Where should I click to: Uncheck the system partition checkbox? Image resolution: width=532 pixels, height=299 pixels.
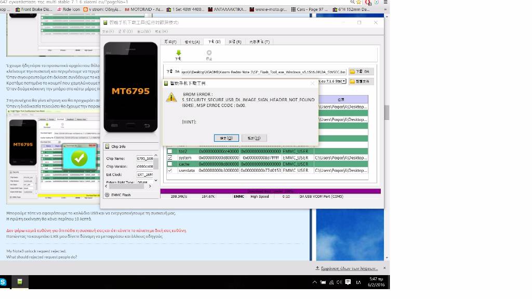(170, 158)
